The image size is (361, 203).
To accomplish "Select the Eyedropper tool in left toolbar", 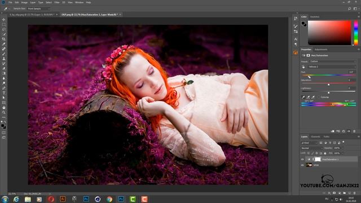I will (x=4, y=44).
